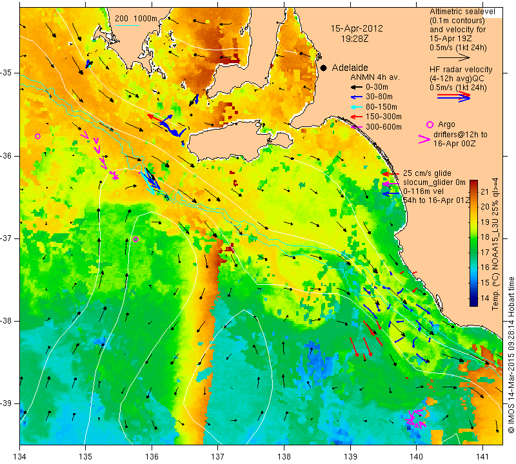Click the red 150-300m legend arrow
The width and height of the screenshot is (516, 464).
coord(356,117)
